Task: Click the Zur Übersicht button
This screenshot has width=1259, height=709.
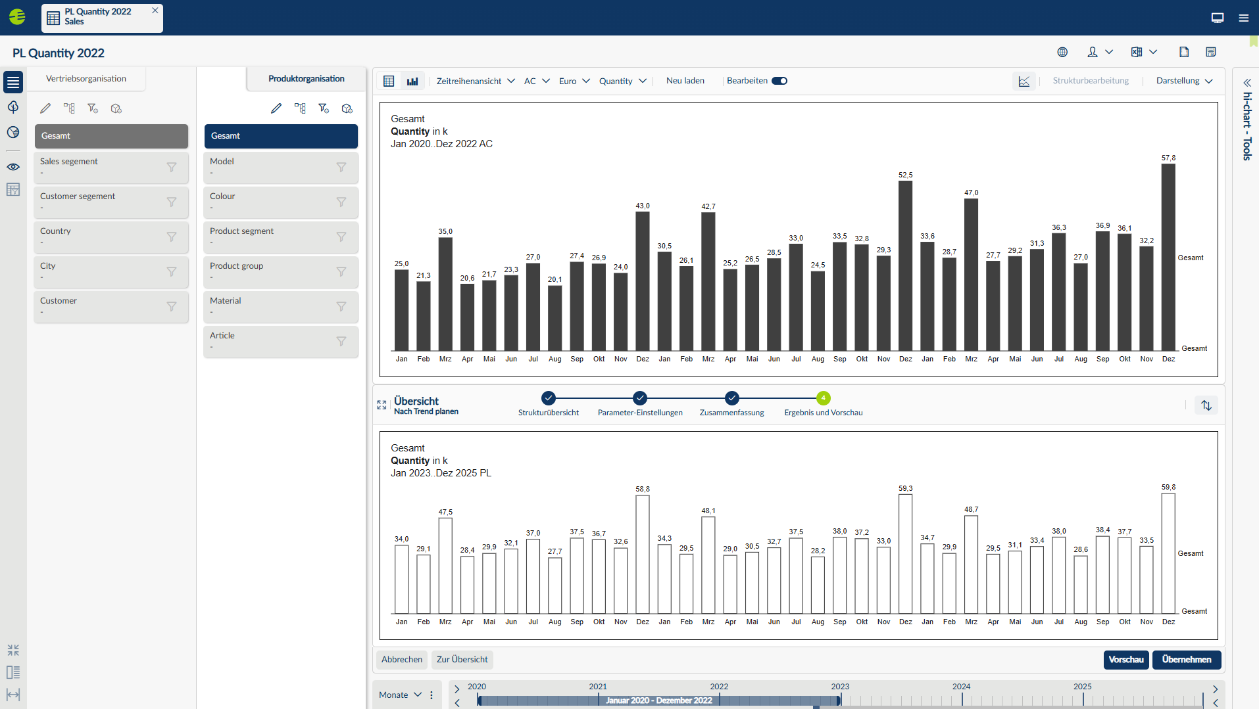Action: click(462, 660)
